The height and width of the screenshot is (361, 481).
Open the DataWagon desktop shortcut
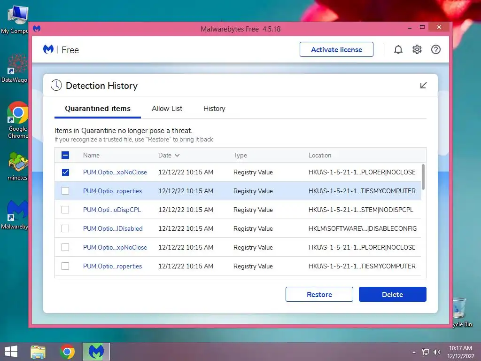16,68
